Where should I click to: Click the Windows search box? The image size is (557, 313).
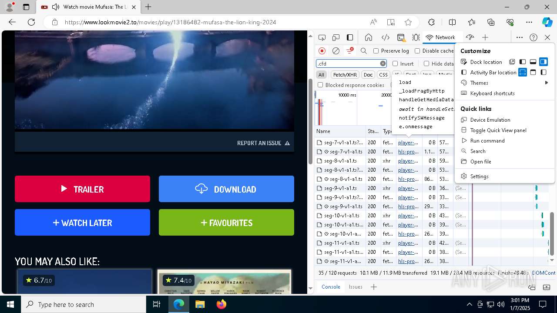(x=84, y=304)
